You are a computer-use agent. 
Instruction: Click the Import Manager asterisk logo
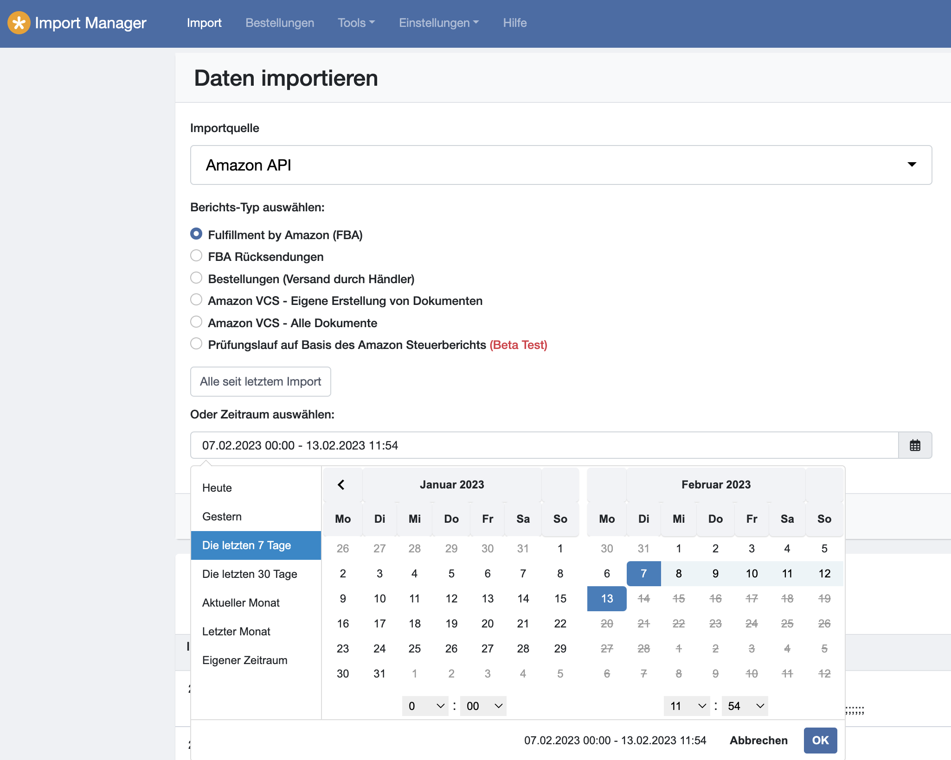(x=19, y=23)
